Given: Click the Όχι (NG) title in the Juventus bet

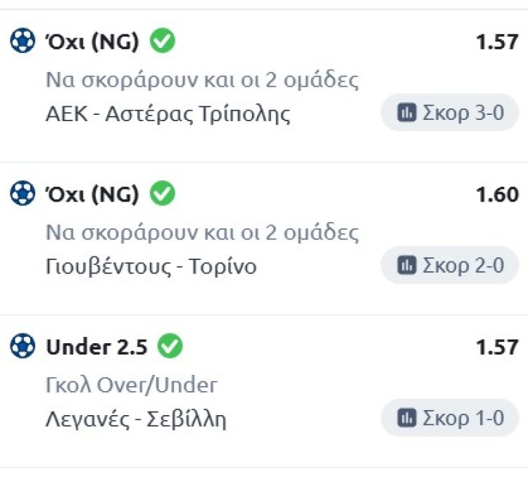Looking at the screenshot, I should pyautogui.click(x=92, y=194).
